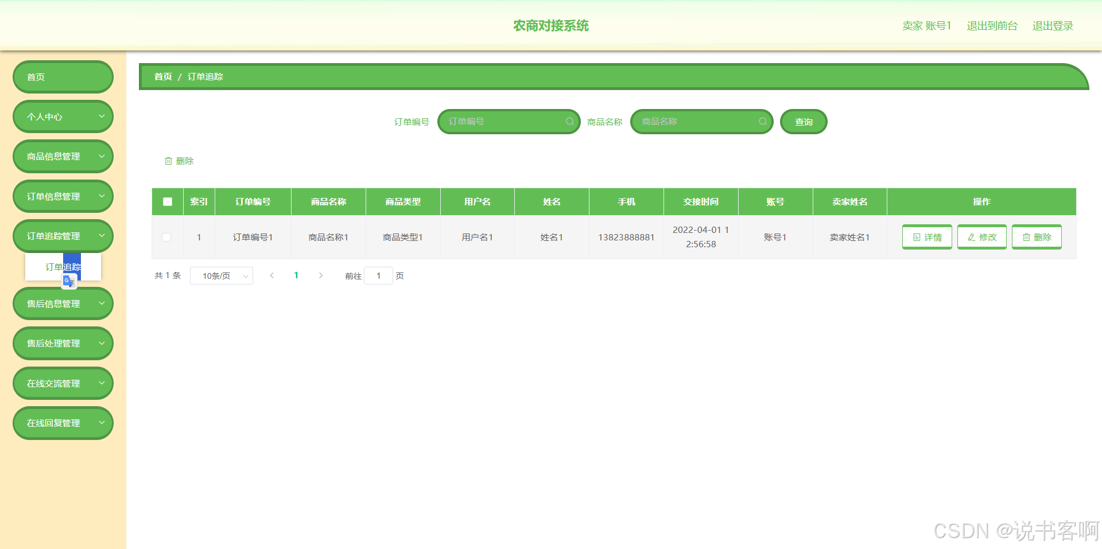Click the 交接时间 column header

click(x=701, y=202)
